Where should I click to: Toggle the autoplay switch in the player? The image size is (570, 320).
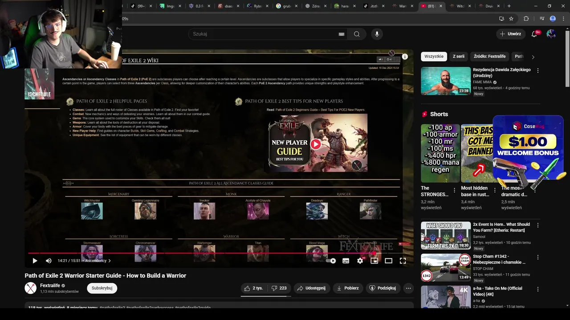coord(331,261)
